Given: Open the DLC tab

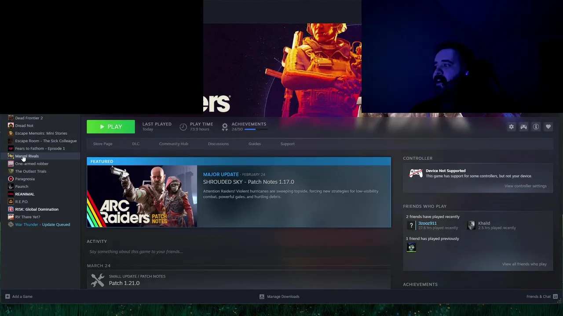Looking at the screenshot, I should pyautogui.click(x=136, y=144).
